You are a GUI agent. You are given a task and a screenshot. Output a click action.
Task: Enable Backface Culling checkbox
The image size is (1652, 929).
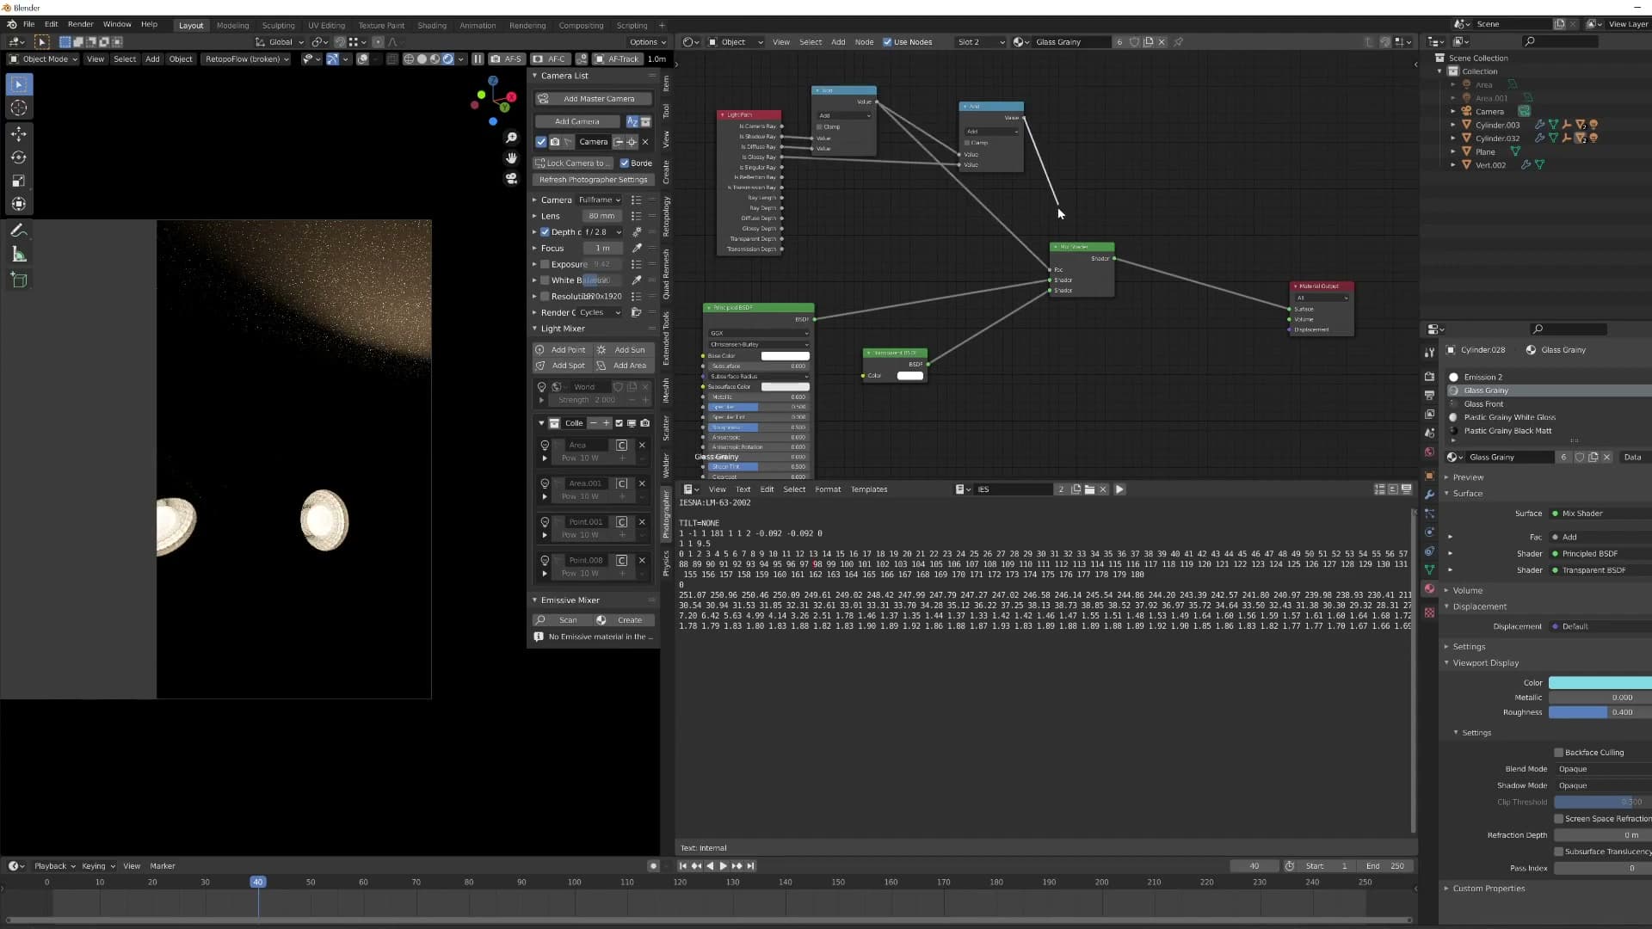tap(1558, 753)
